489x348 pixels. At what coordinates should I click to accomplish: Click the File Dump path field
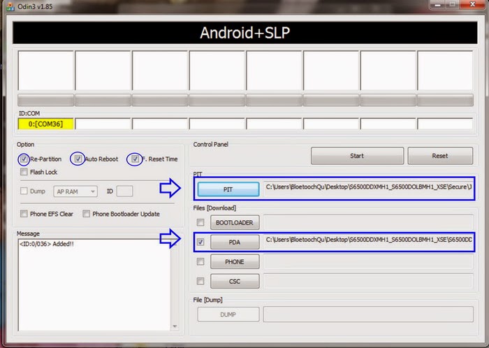(368, 314)
